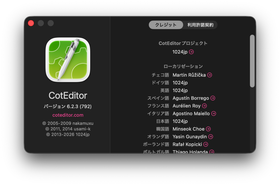Screen dimensions: 280x185
Task: Click the CotEditor app icon
Action: (68, 59)
